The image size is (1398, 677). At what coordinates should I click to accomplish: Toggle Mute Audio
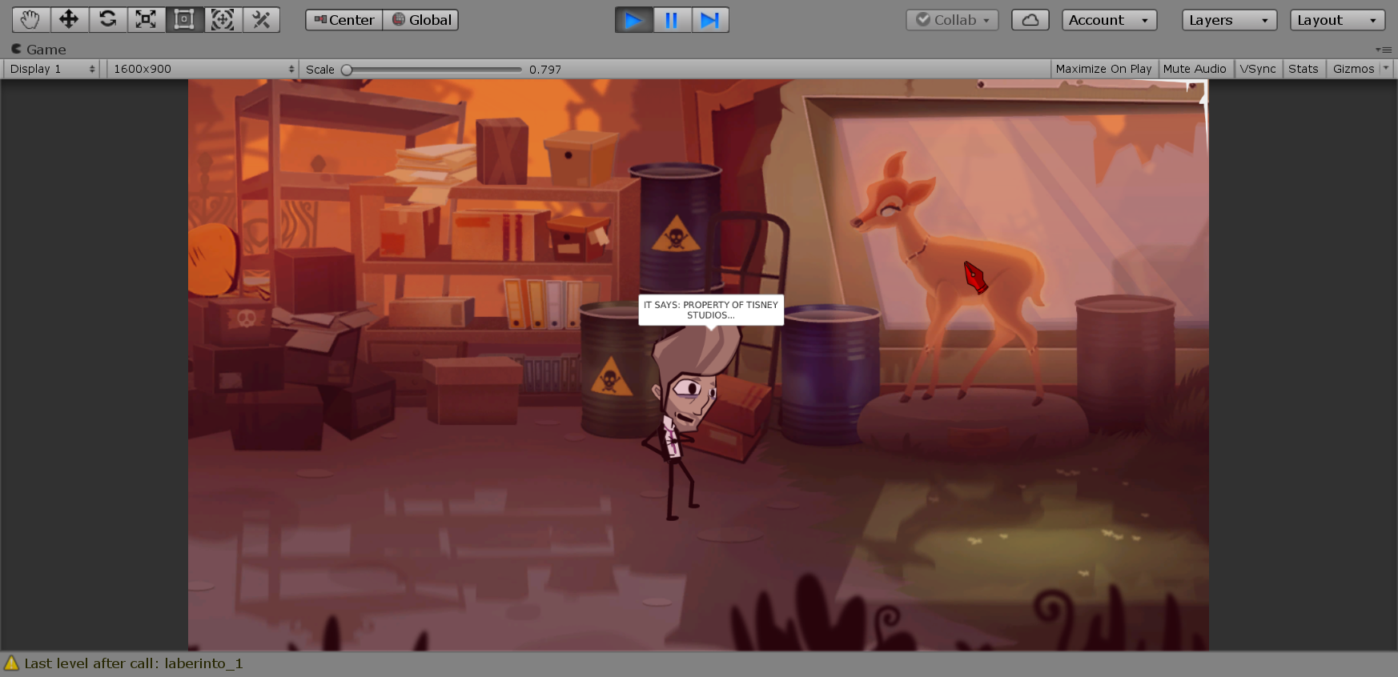(x=1194, y=69)
